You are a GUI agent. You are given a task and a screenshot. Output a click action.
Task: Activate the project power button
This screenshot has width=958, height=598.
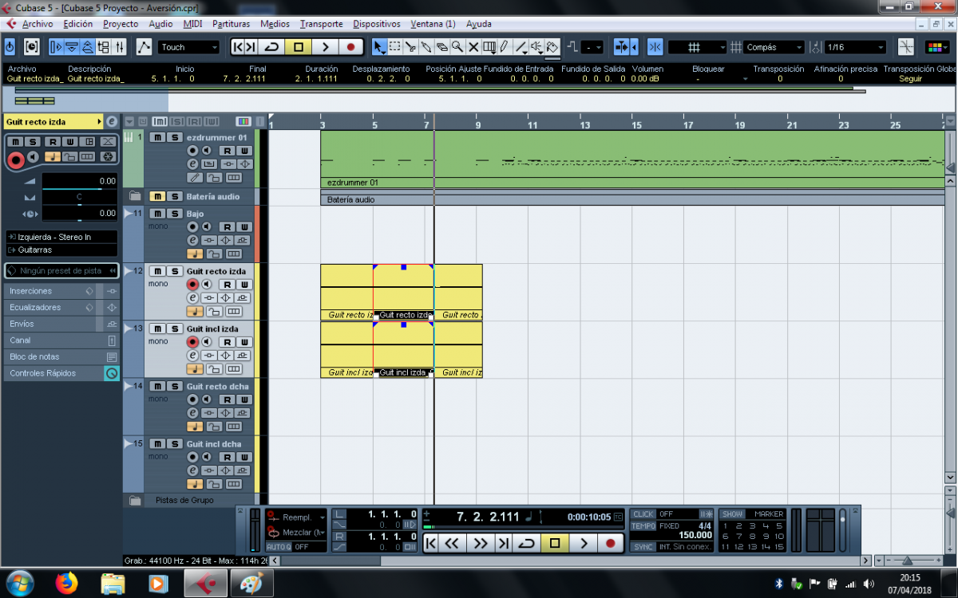pyautogui.click(x=10, y=47)
